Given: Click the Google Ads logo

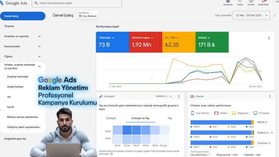Looking at the screenshot, I should (x=14, y=3).
